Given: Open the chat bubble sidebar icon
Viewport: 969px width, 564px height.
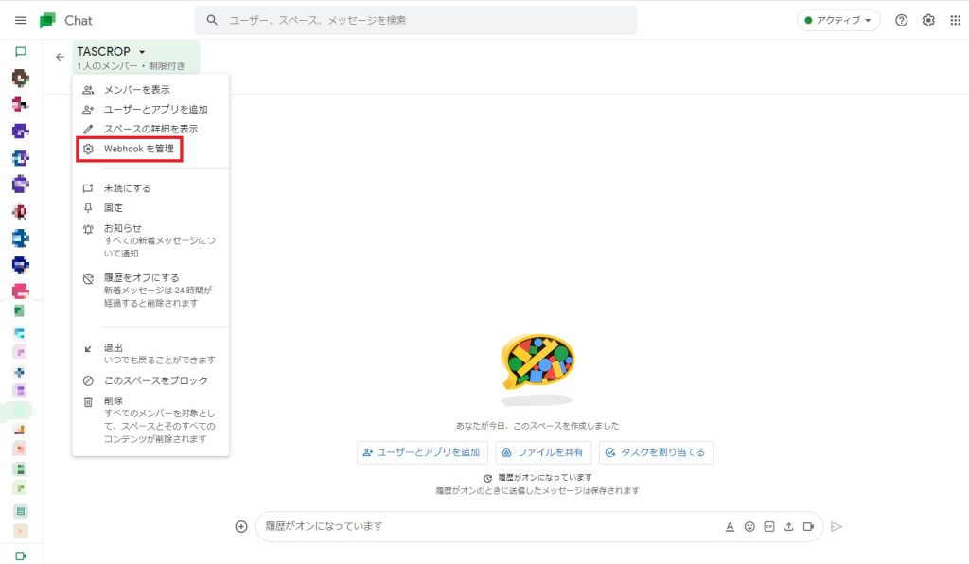Looking at the screenshot, I should (x=21, y=51).
